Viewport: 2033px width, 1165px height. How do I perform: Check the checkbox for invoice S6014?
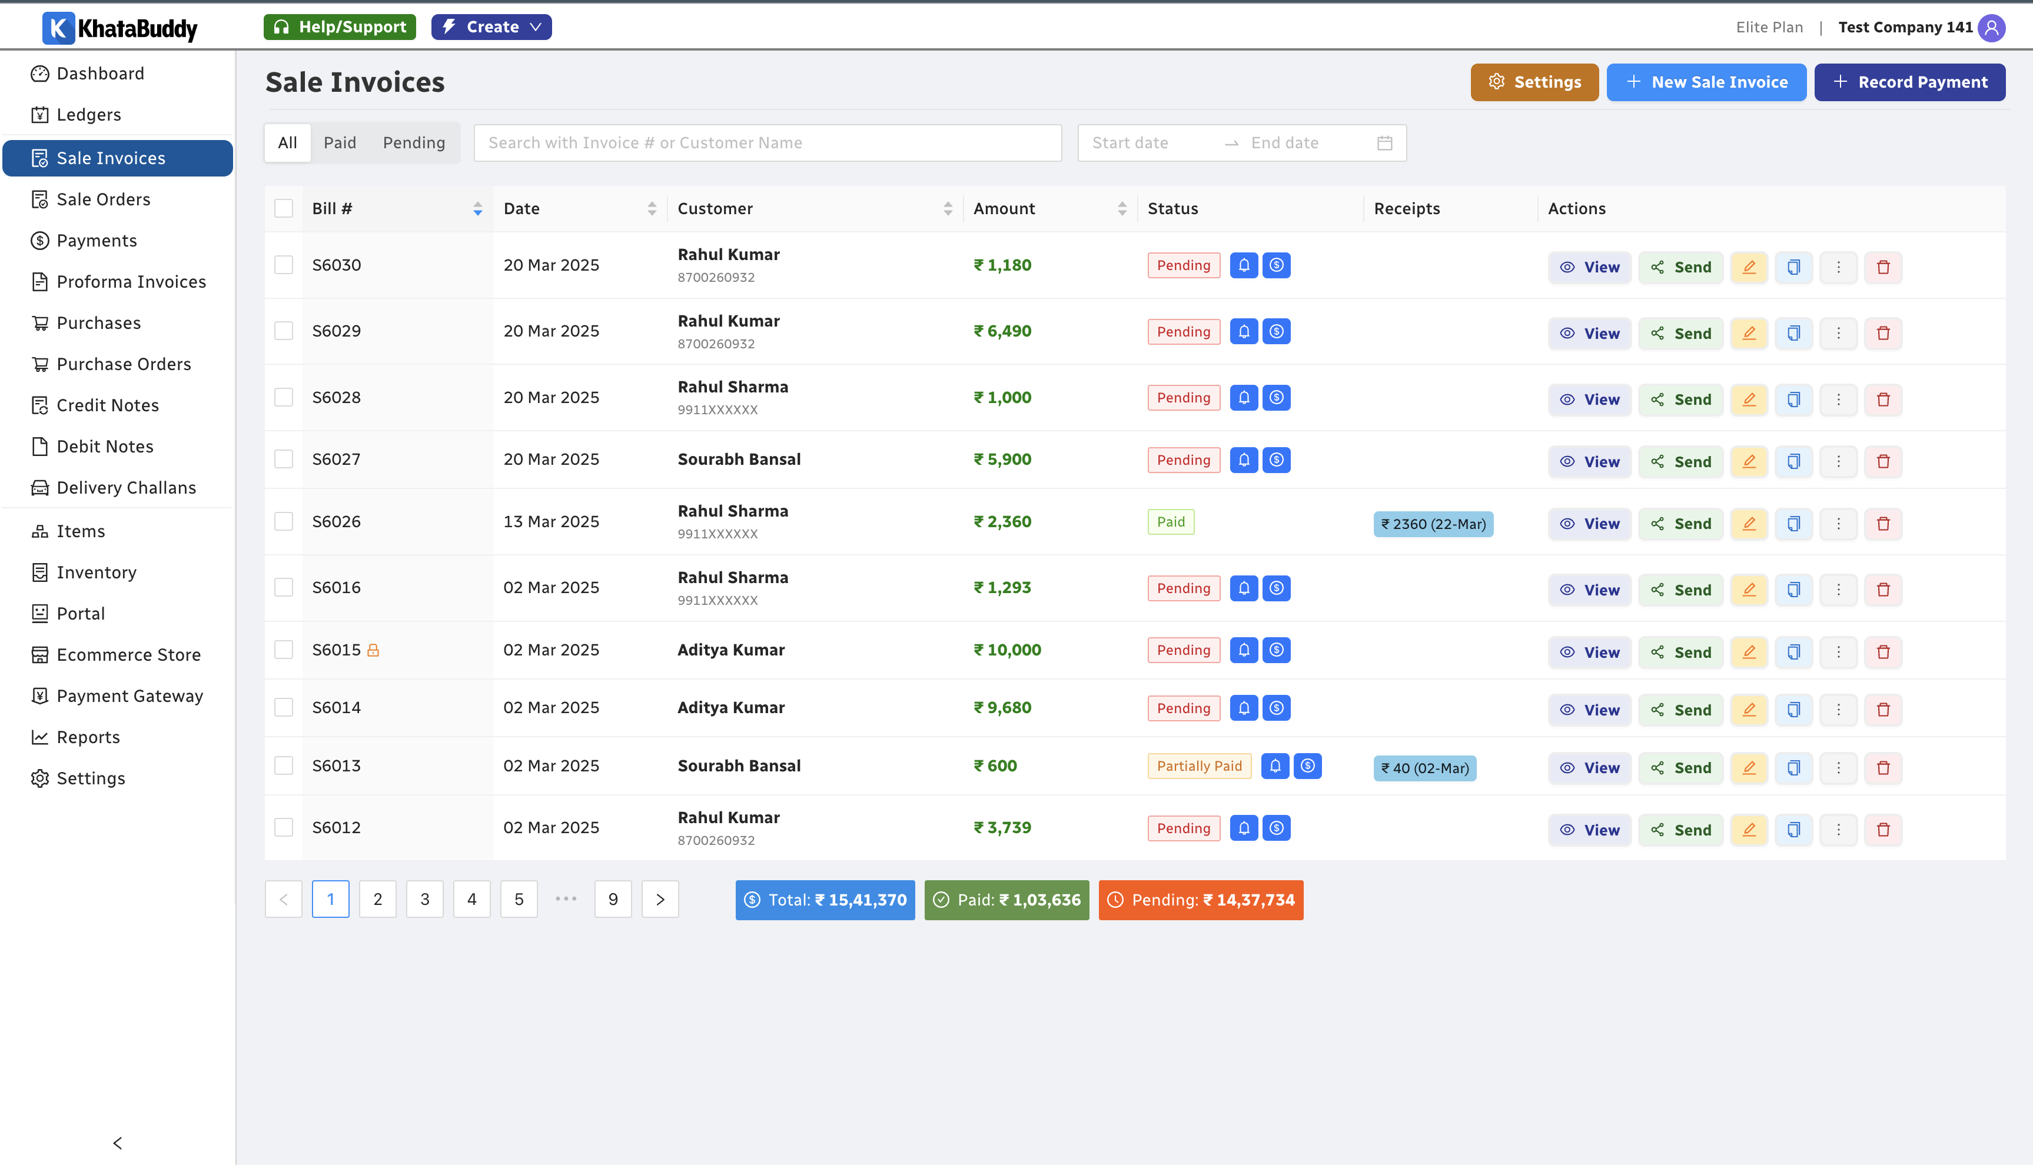click(x=283, y=707)
